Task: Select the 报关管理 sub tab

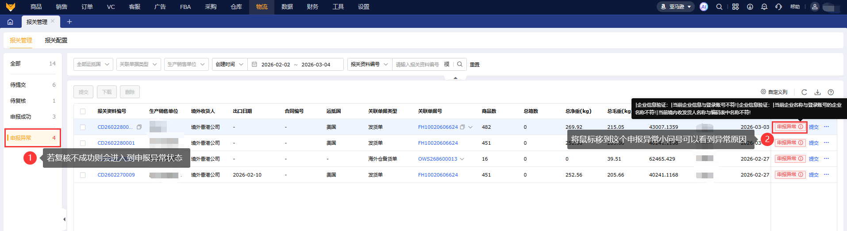Action: 21,40
